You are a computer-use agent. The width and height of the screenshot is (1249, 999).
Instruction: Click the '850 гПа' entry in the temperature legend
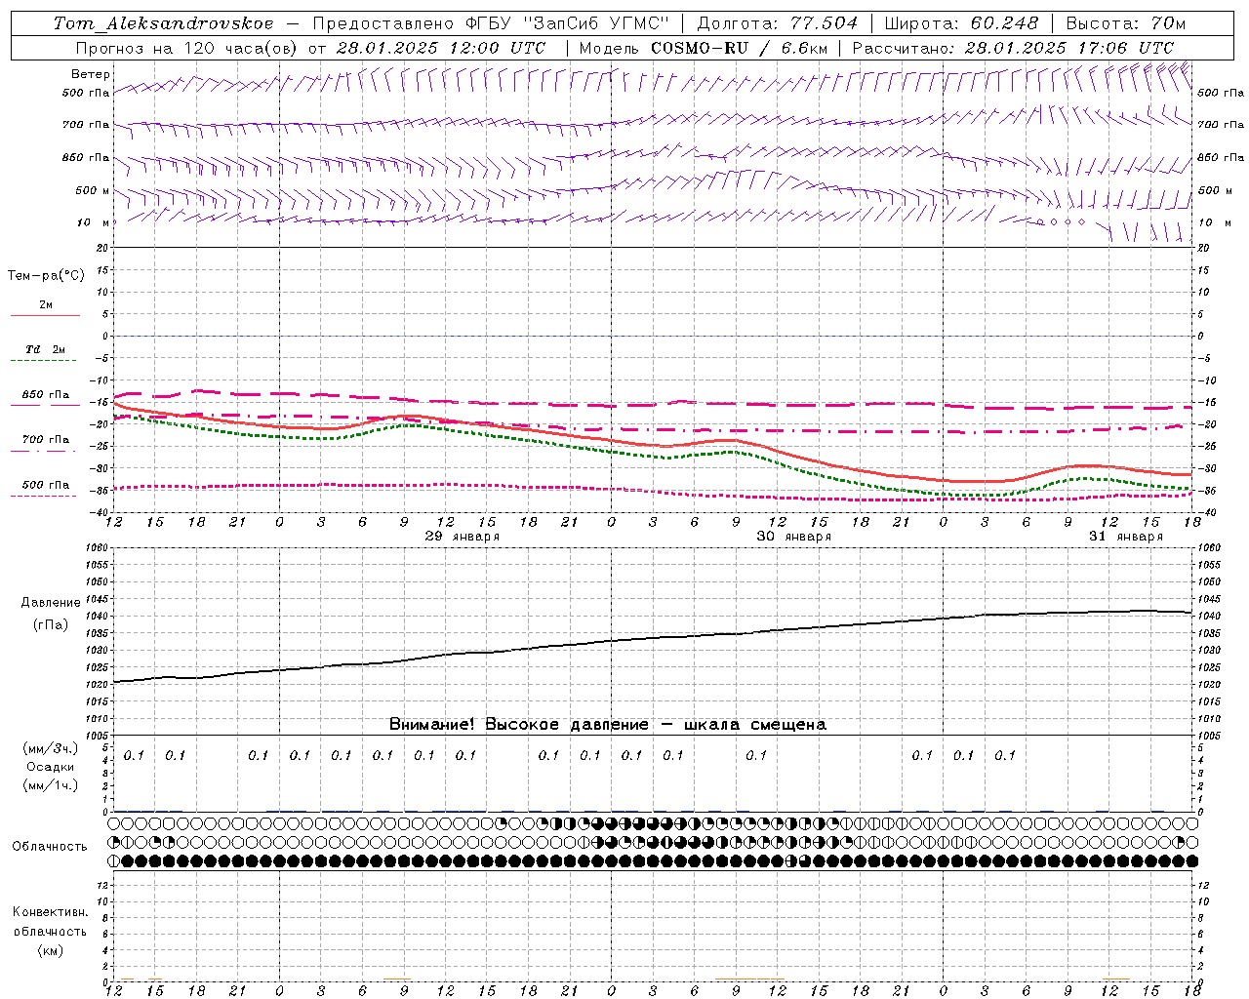45,395
